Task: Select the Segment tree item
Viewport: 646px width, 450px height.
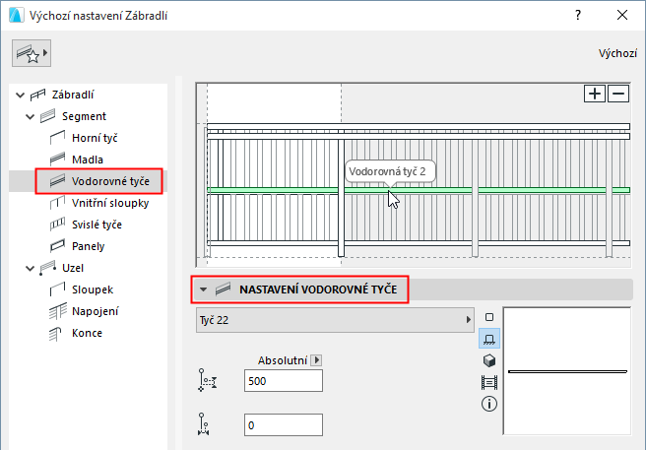Action: [x=84, y=116]
